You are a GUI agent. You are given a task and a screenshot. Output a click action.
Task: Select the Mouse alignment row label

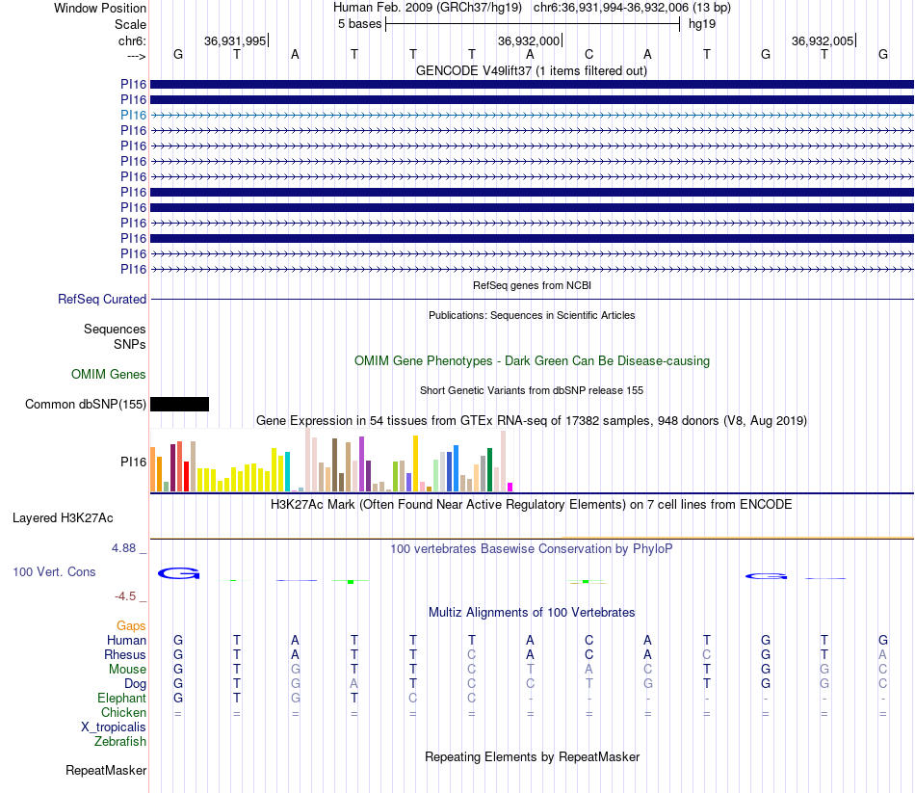(x=127, y=670)
